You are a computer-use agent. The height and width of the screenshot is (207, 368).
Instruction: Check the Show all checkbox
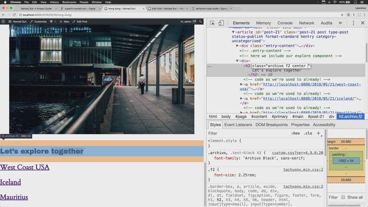tap(343, 197)
